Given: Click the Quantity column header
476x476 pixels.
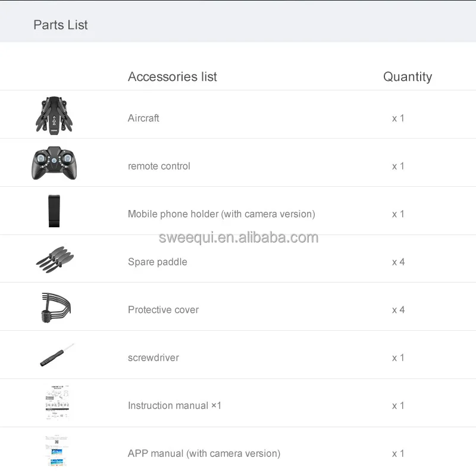Looking at the screenshot, I should pyautogui.click(x=408, y=77).
